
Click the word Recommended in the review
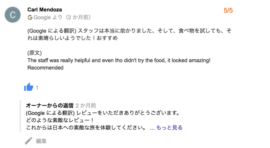(x=45, y=68)
